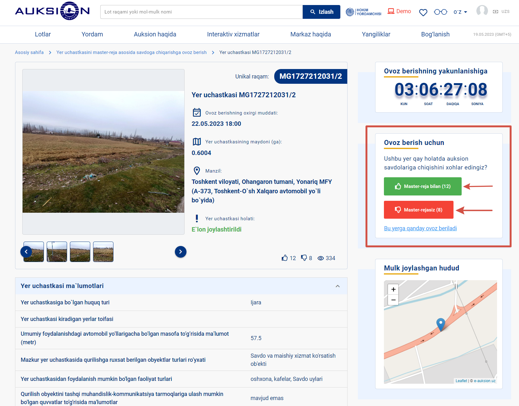
Task: Click the location pin icon near Manzil
Action: point(197,171)
